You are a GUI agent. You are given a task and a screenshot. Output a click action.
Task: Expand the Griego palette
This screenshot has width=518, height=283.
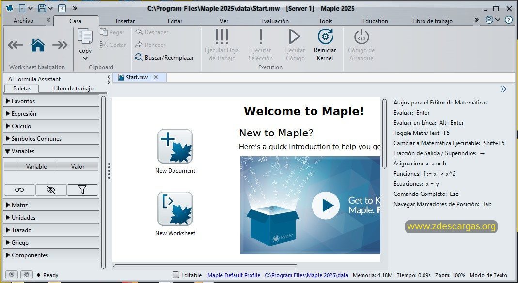[51, 242]
